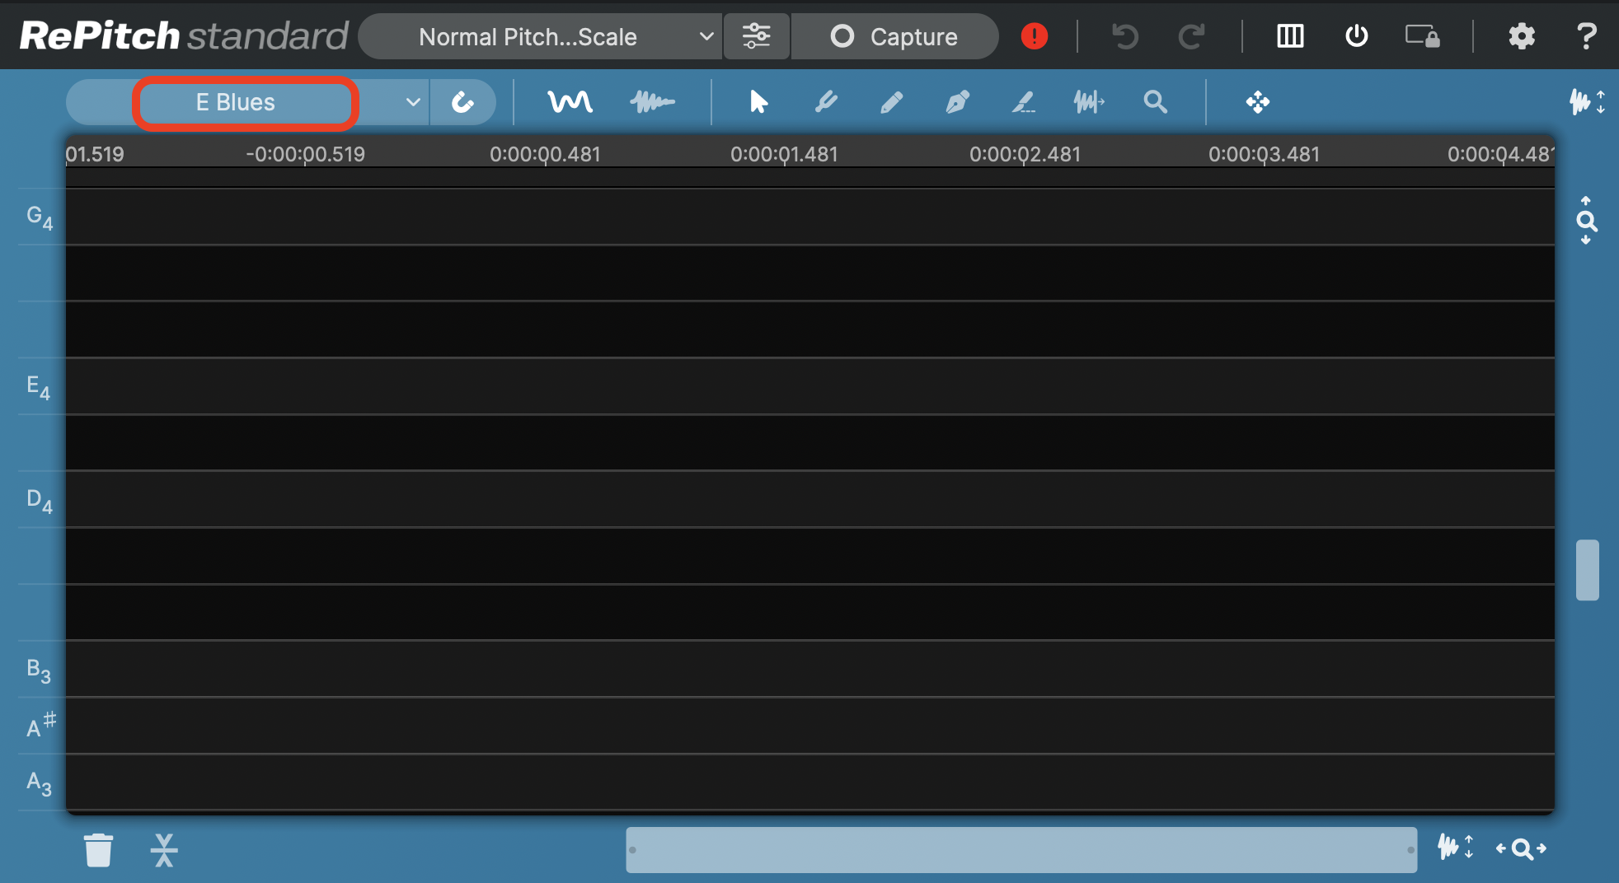Switch to pitch curve display mode

(570, 102)
